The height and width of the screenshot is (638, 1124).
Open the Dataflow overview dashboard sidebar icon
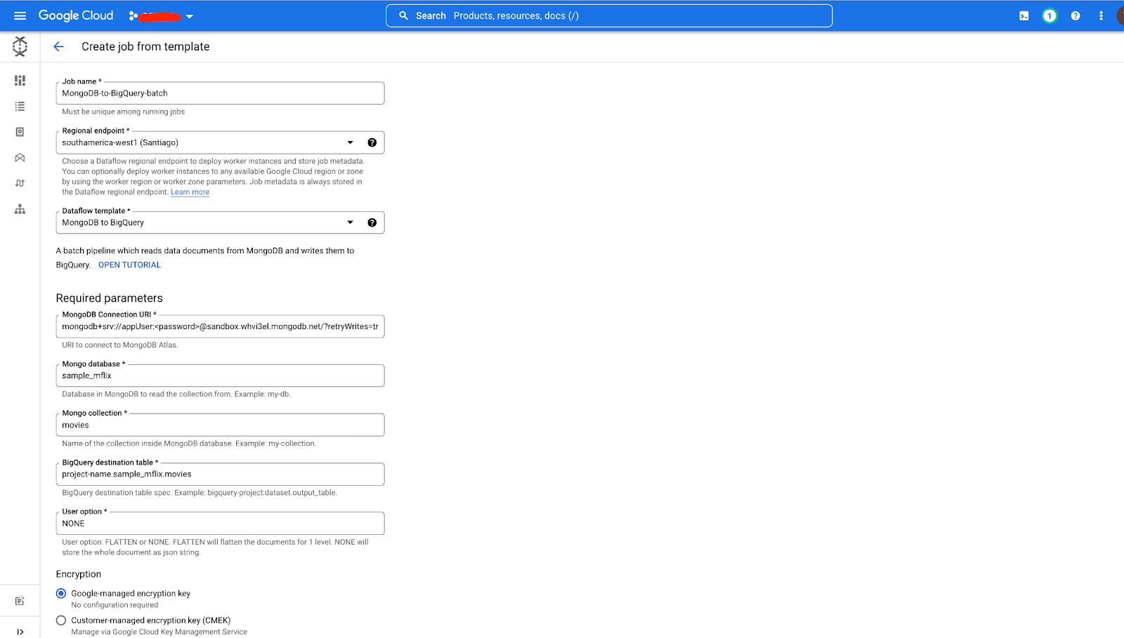20,81
